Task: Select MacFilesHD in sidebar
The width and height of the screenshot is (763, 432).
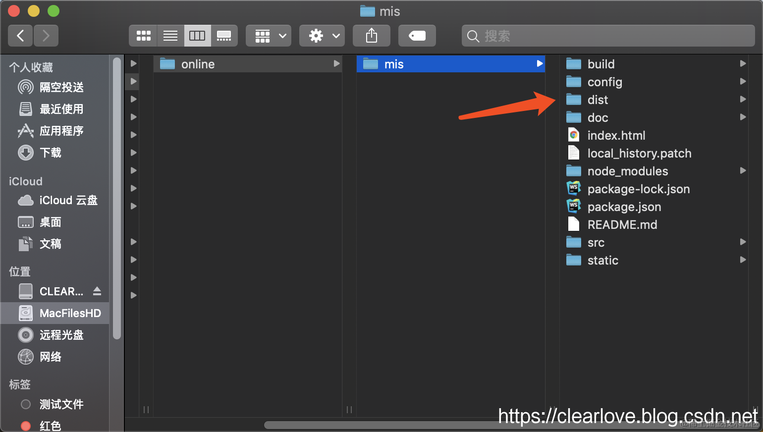Action: (x=55, y=313)
